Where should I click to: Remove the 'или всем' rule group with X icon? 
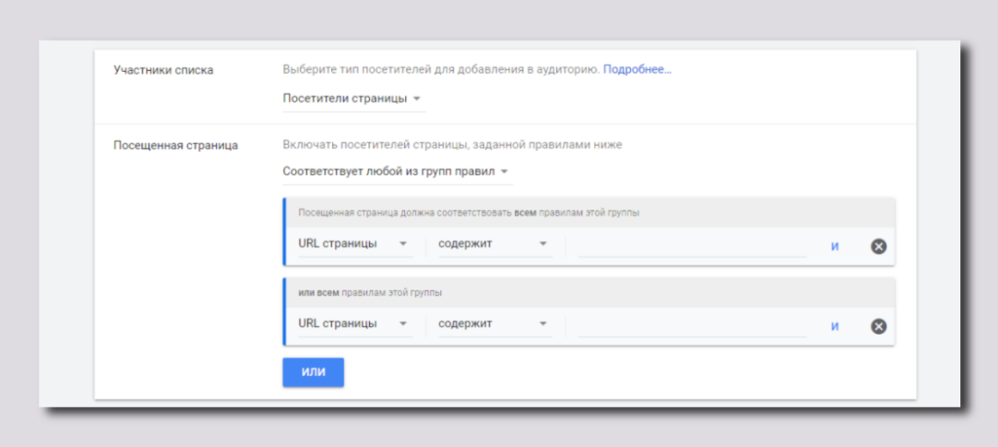click(x=878, y=326)
